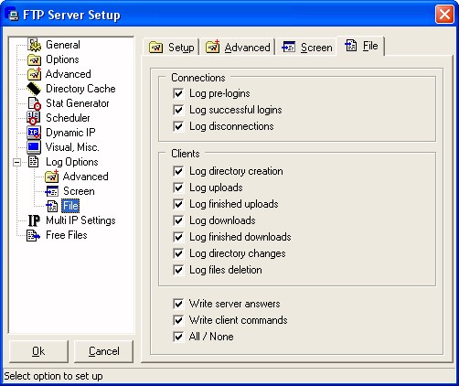Click the Dynamic IP icon
Image resolution: width=459 pixels, height=386 pixels.
(34, 133)
